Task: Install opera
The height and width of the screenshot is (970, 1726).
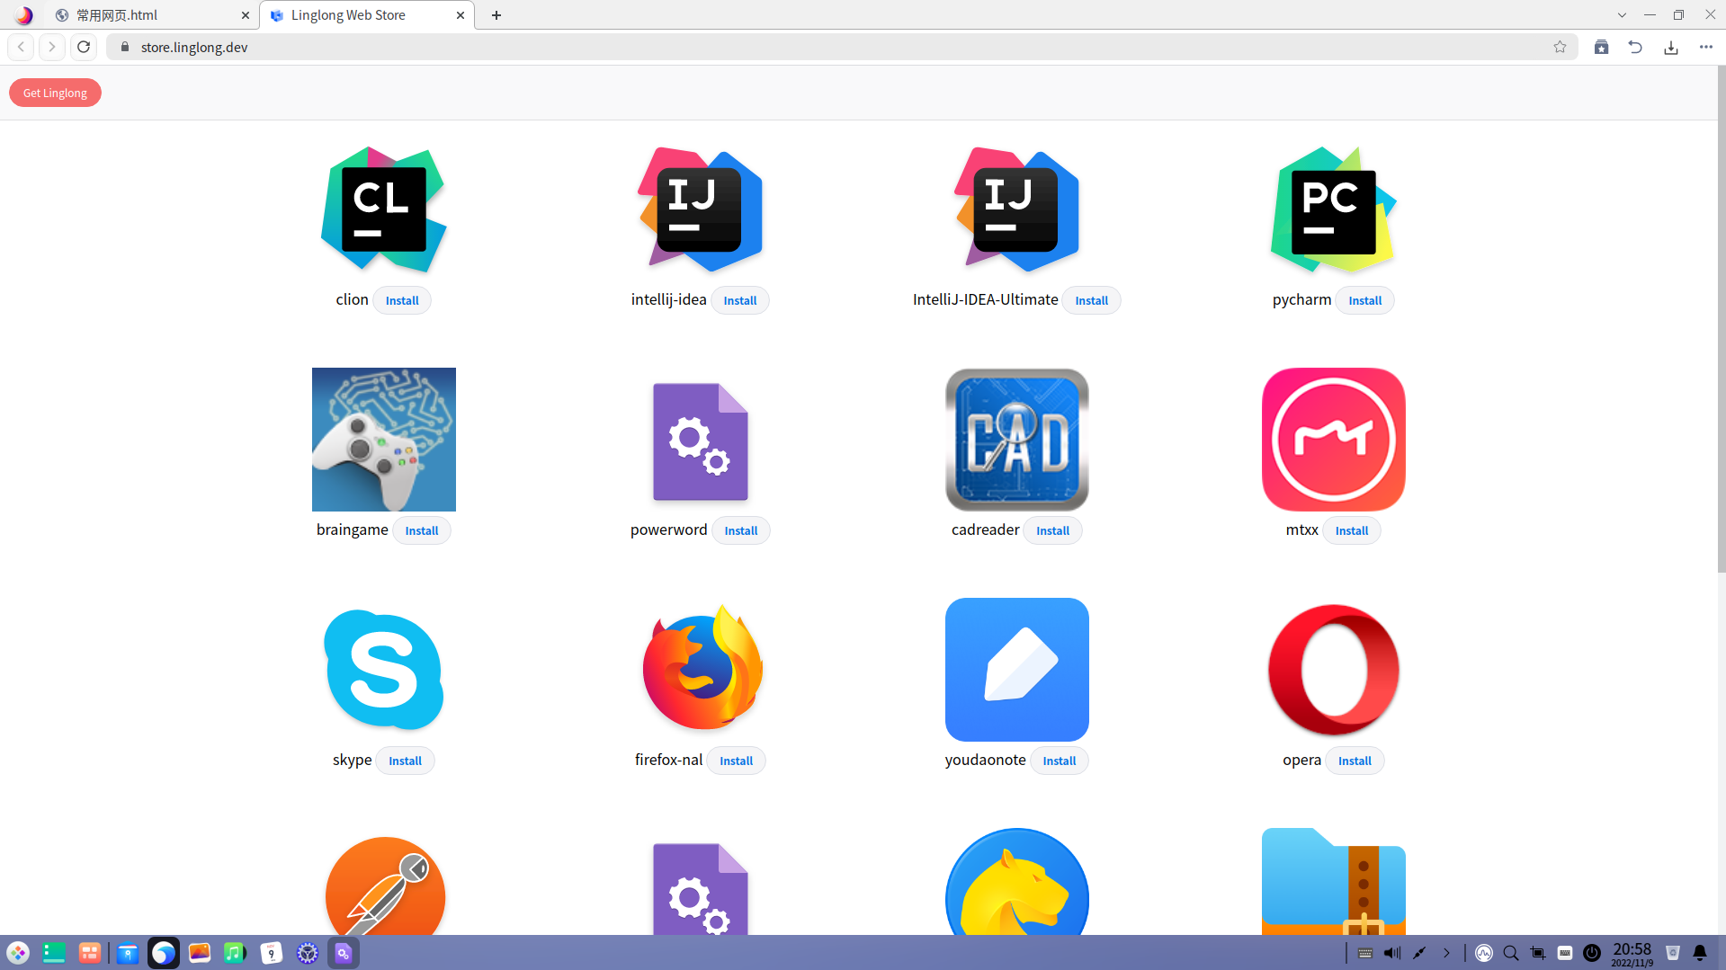Action: tap(1355, 761)
